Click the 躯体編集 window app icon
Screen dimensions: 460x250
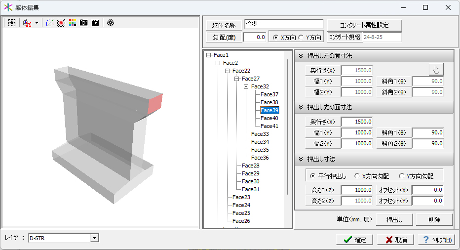8,7
